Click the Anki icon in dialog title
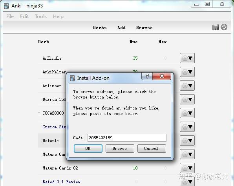Image resolution: width=234 pixels, height=186 pixels. coord(72,78)
